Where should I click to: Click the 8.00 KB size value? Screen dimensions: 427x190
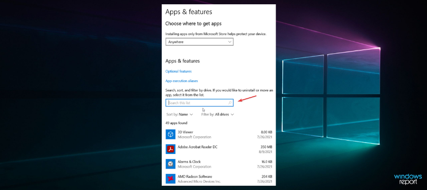pyautogui.click(x=267, y=132)
